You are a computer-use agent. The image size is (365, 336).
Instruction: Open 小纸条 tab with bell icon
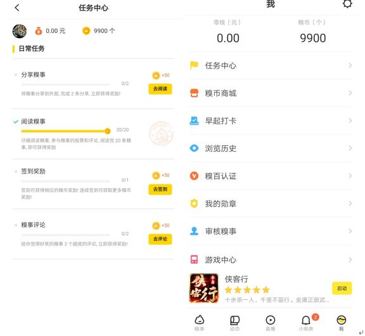click(306, 323)
